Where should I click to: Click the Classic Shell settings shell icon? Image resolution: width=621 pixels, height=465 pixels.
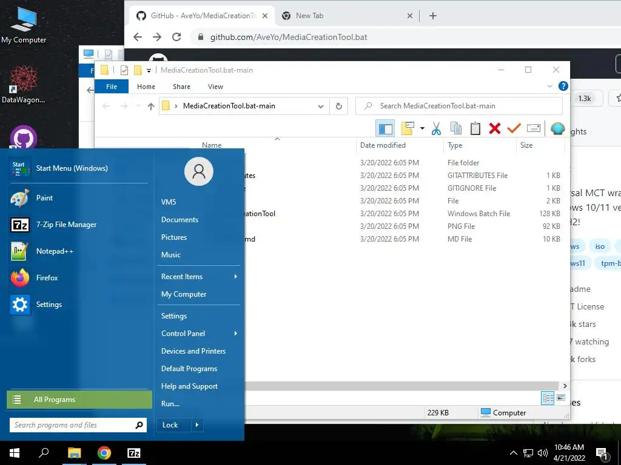pos(558,128)
